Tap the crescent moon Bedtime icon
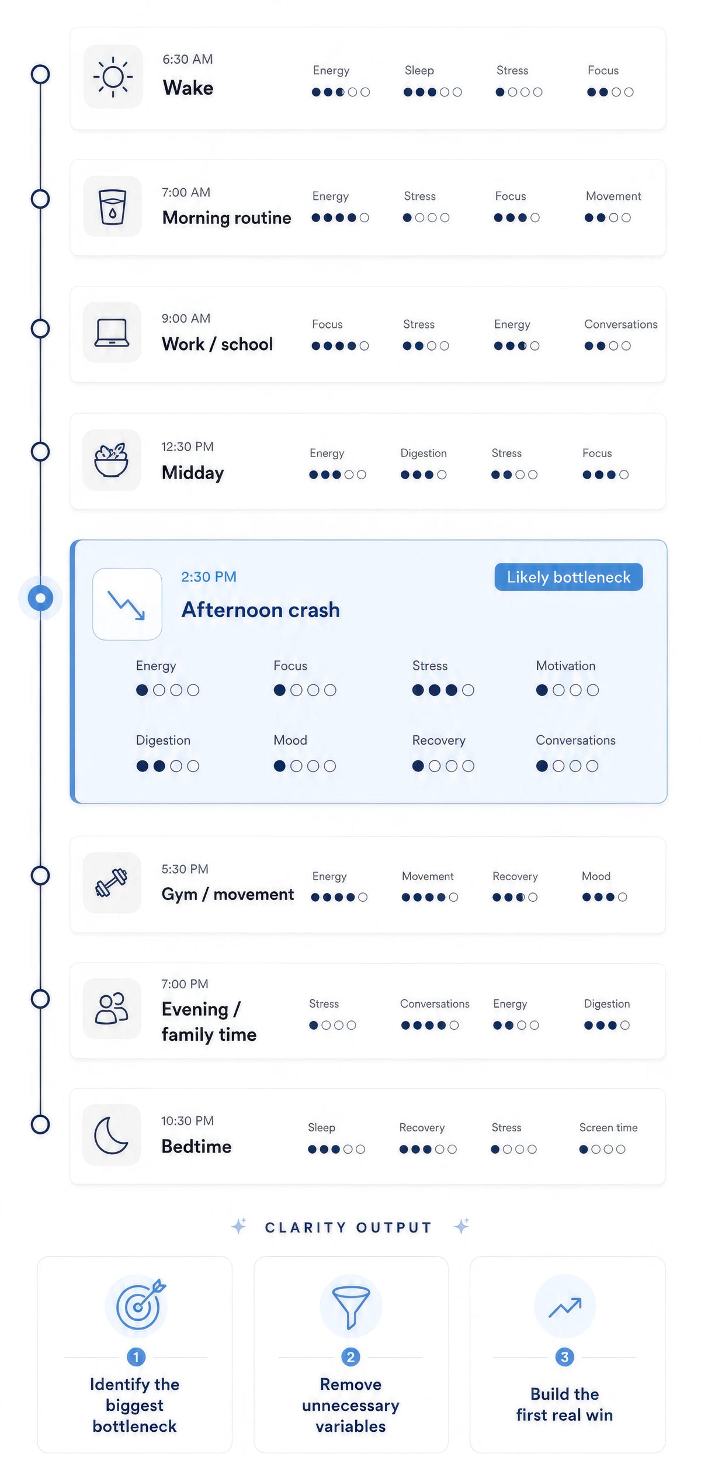 112,1135
